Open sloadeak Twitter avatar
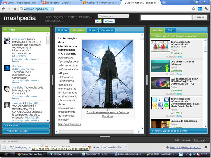Viewport: 211px width, 158px height. [7, 68]
